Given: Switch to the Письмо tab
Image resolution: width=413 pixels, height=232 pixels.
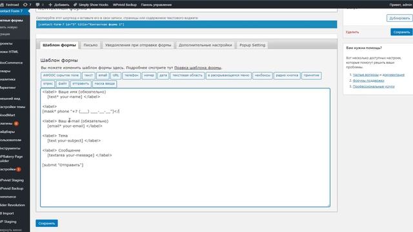Looking at the screenshot, I should [90, 45].
